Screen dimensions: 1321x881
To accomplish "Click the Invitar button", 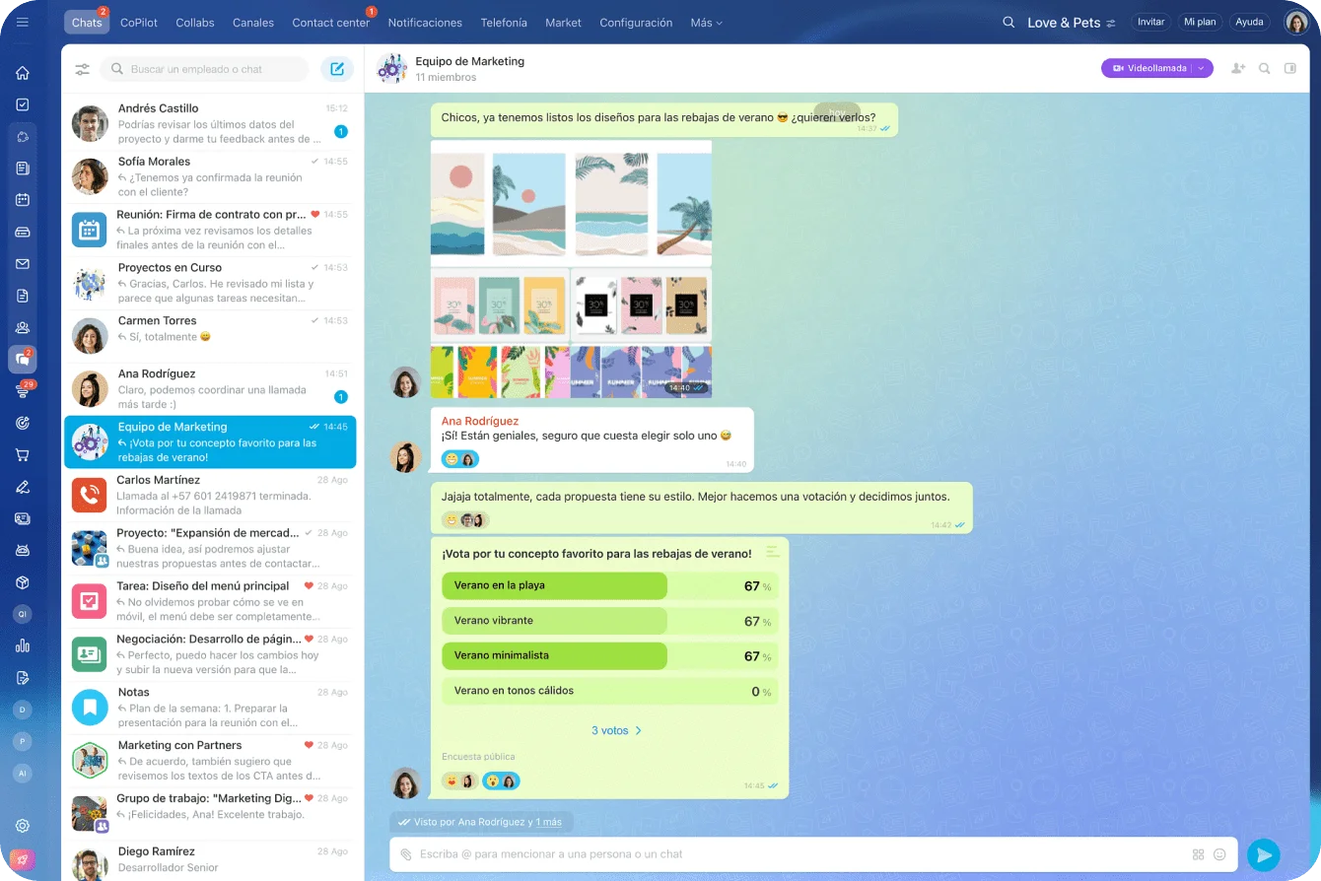I will point(1150,21).
